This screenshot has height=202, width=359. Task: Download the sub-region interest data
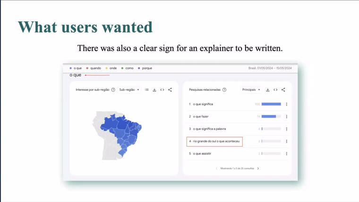(154, 90)
